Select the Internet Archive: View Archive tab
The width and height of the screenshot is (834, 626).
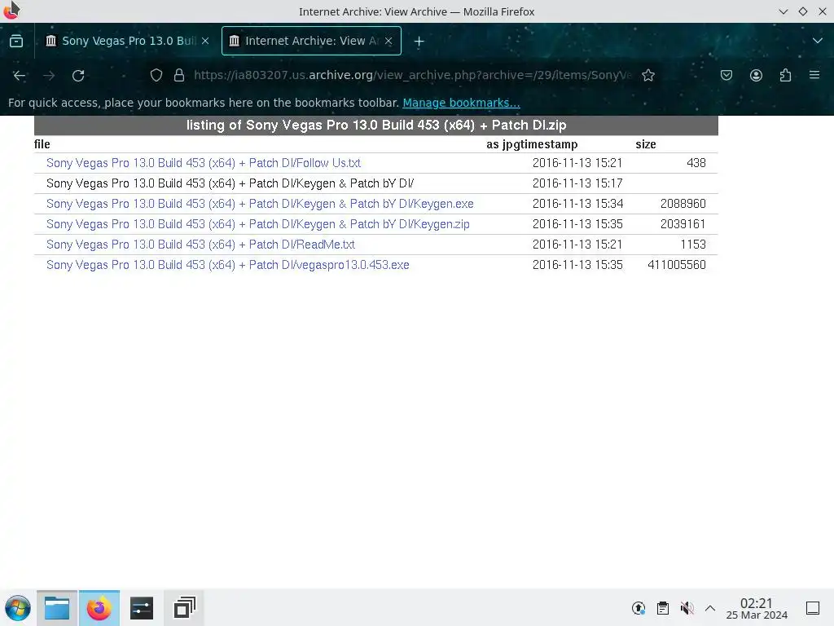click(x=311, y=41)
